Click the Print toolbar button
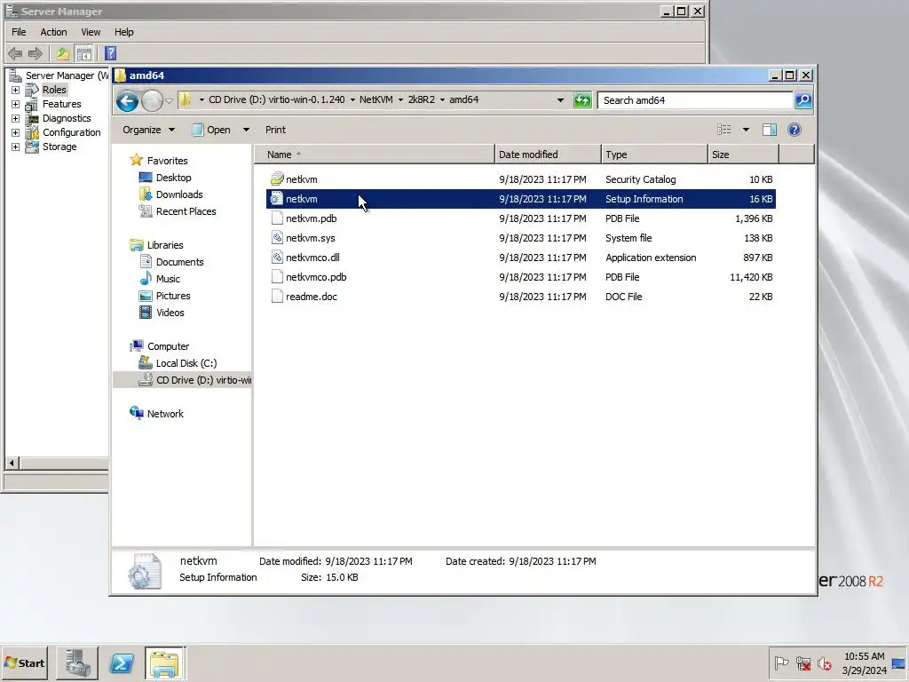The image size is (909, 682). 275,130
